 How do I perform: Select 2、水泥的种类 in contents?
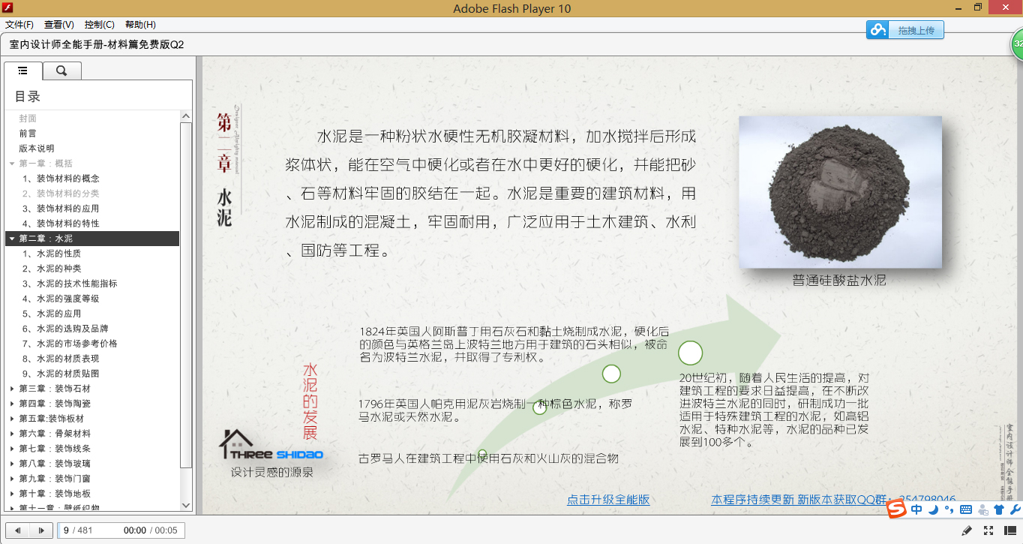pos(52,269)
